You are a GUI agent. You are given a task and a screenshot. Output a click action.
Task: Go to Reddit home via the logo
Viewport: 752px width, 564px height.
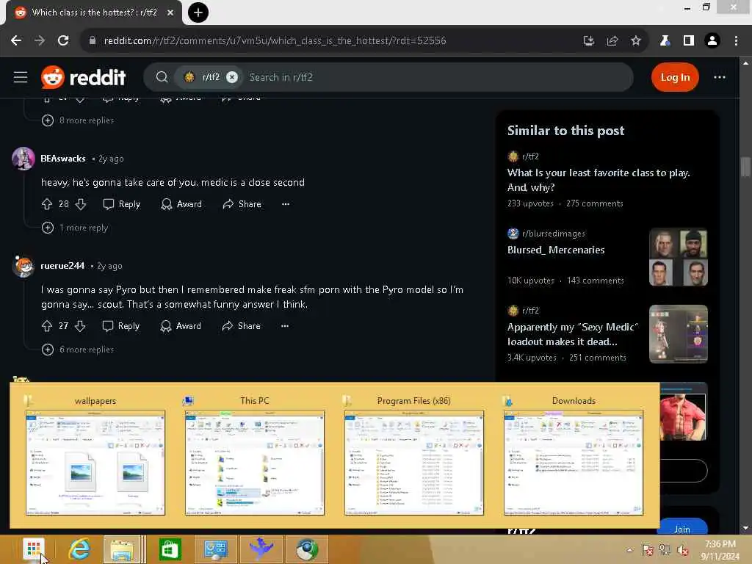point(84,77)
